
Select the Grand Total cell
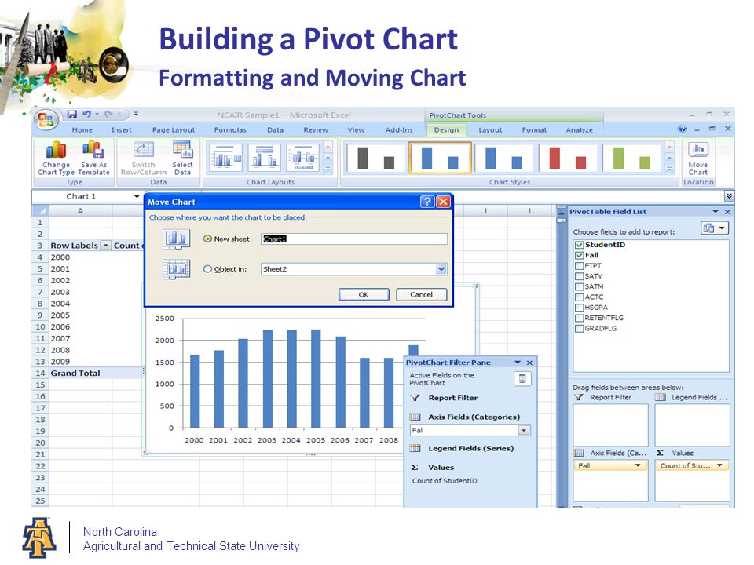click(80, 373)
